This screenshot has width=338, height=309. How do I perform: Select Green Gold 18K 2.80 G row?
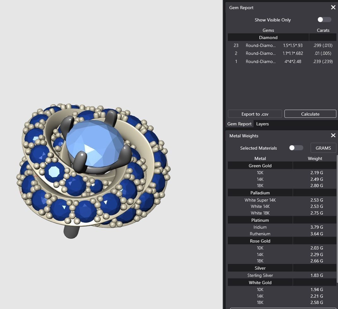click(x=282, y=186)
